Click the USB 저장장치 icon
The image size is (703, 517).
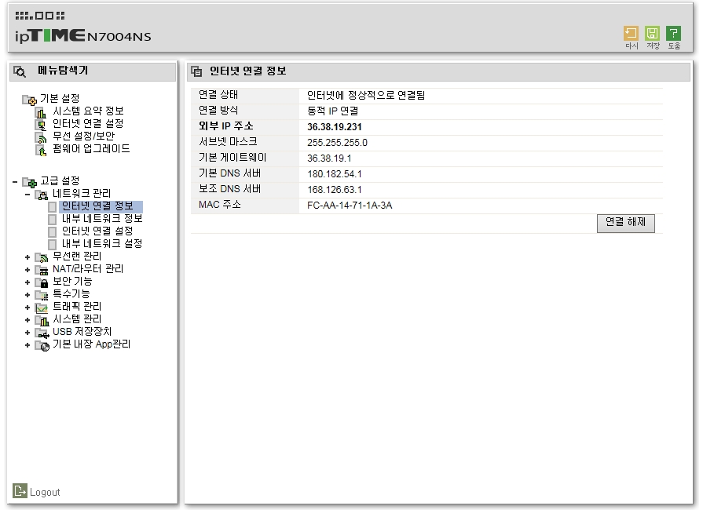pyautogui.click(x=42, y=333)
